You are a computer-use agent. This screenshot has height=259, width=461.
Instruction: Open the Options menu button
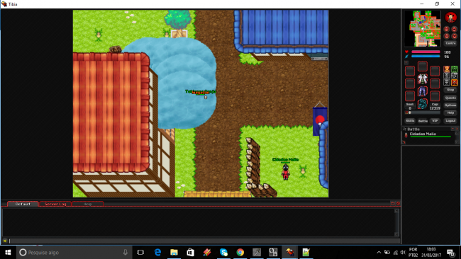450,105
